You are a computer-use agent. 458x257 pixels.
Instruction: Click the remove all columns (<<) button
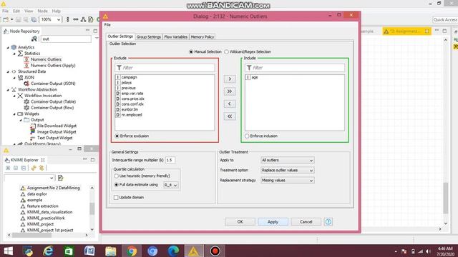click(x=230, y=116)
